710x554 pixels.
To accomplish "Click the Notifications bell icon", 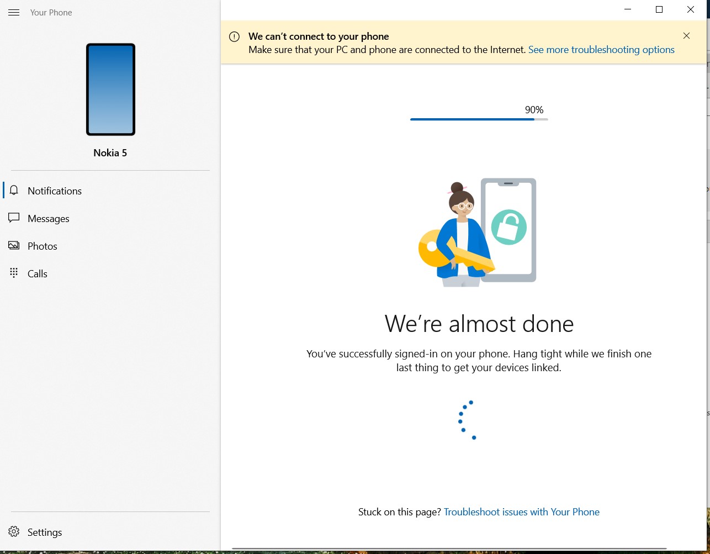I will (14, 191).
